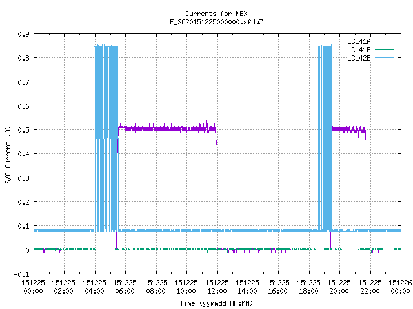Click the 02:00 time label
Image resolution: width=413 pixels, height=309 pixels.
pos(63,291)
